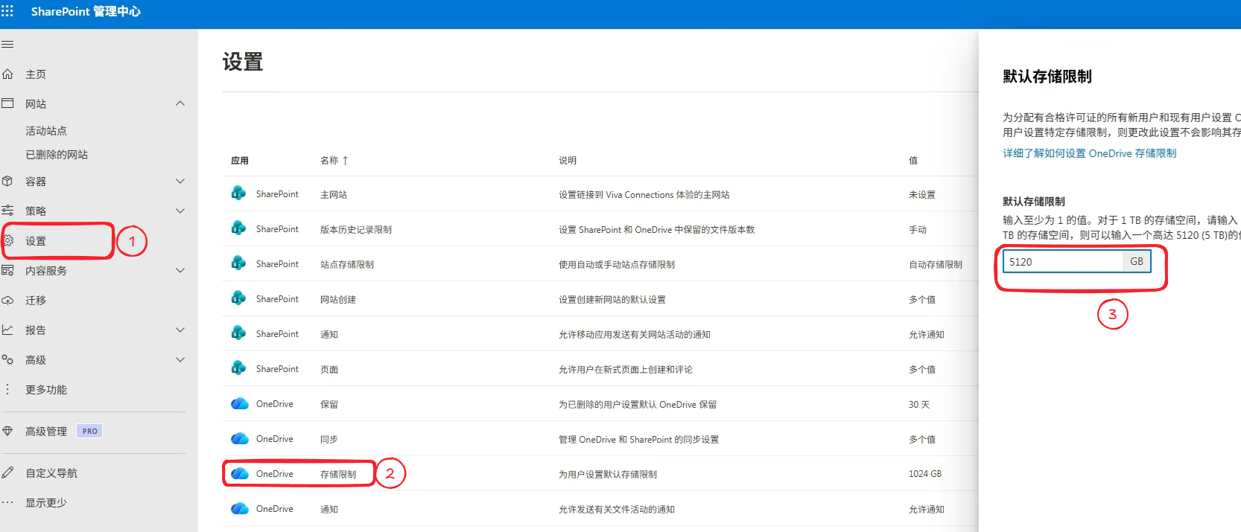Image resolution: width=1241 pixels, height=532 pixels.
Task: Click the Home (主页) house icon
Action: click(8, 74)
